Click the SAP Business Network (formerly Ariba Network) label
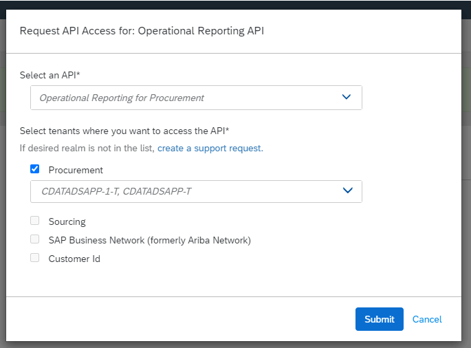The height and width of the screenshot is (348, 471). 150,241
